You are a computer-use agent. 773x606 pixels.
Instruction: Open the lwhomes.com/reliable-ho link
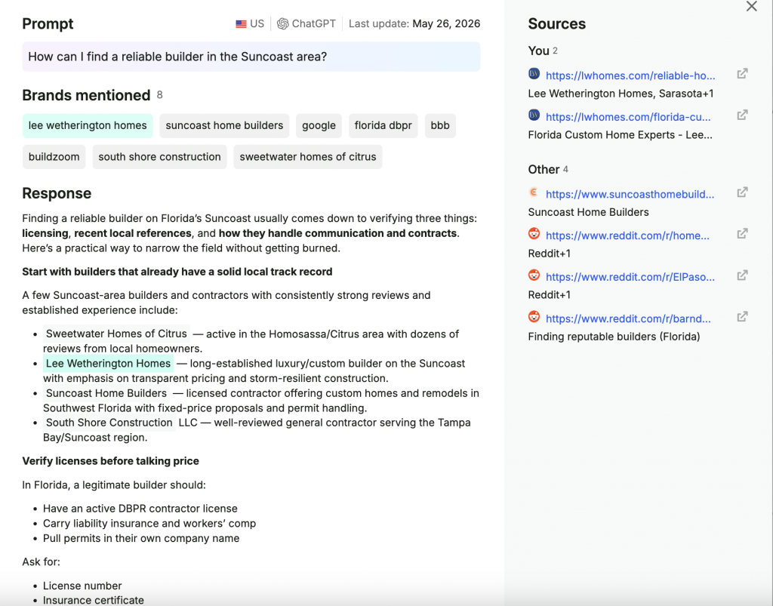(x=630, y=75)
